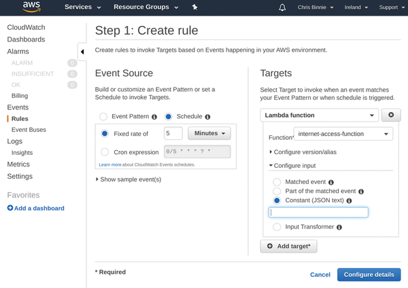Screen dimensions: 408x288
Task: Open the INSUFFICIENT state filter
Action: (33, 74)
